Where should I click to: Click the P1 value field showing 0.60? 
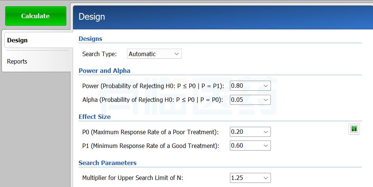coord(245,145)
